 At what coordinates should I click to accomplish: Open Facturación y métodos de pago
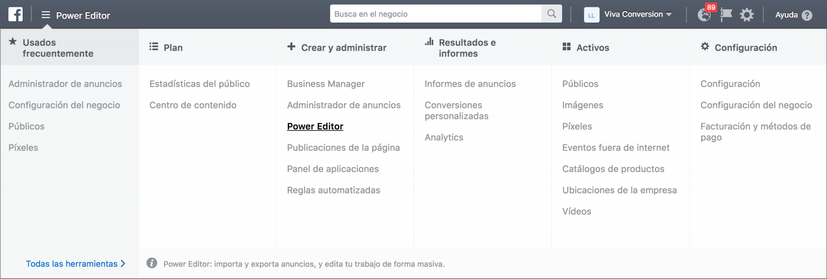pyautogui.click(x=756, y=132)
